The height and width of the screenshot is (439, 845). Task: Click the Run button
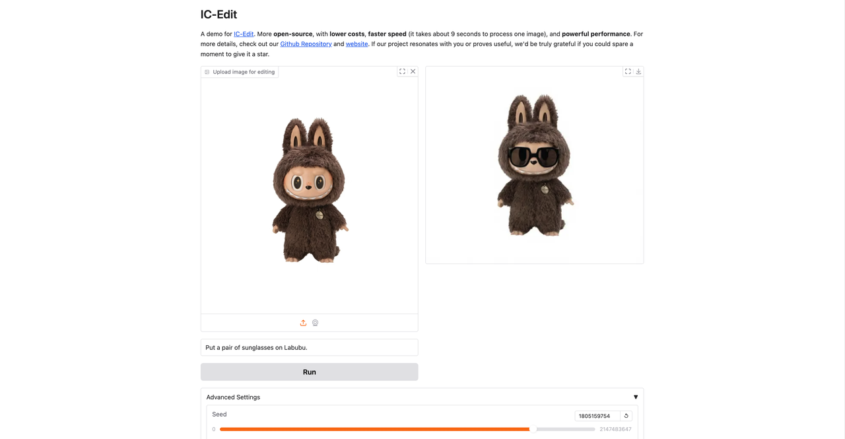click(309, 372)
